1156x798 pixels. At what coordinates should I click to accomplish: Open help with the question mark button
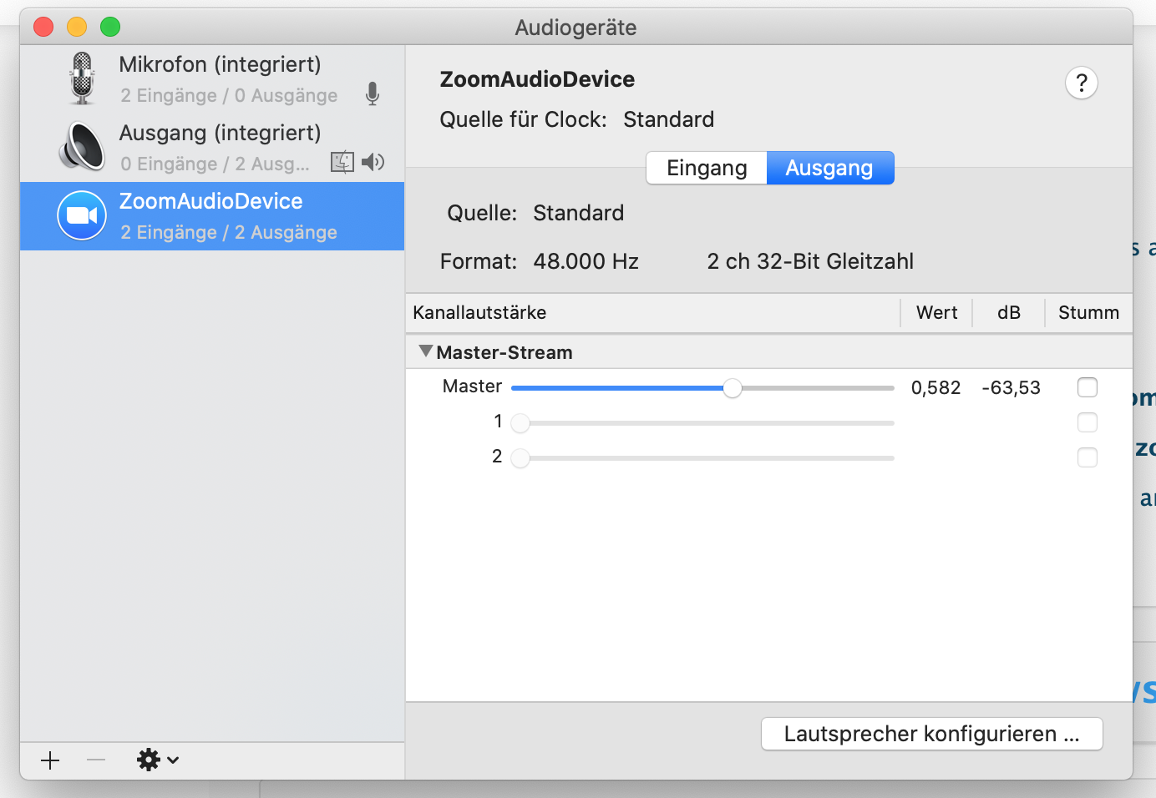click(1081, 83)
